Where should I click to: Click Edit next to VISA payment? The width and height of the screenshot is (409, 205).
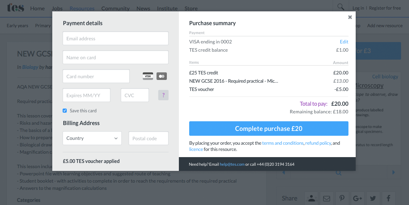344,42
